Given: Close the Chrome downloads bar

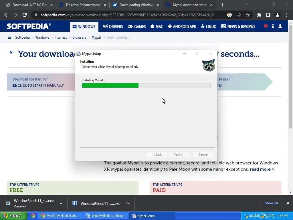Looking at the screenshot, I should [288, 203].
